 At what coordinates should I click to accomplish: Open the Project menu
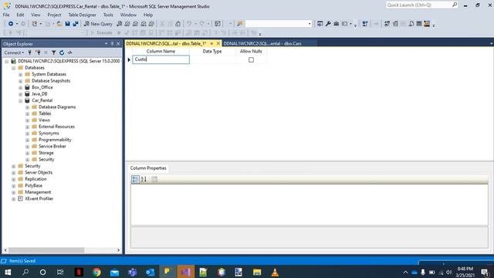pyautogui.click(x=54, y=15)
